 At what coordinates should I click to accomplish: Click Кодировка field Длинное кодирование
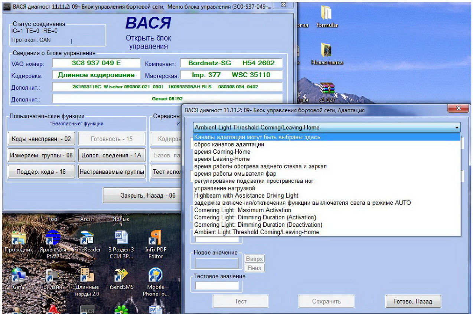pos(96,75)
